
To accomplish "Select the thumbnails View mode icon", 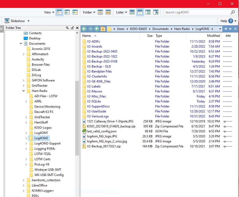I will click(75, 12).
